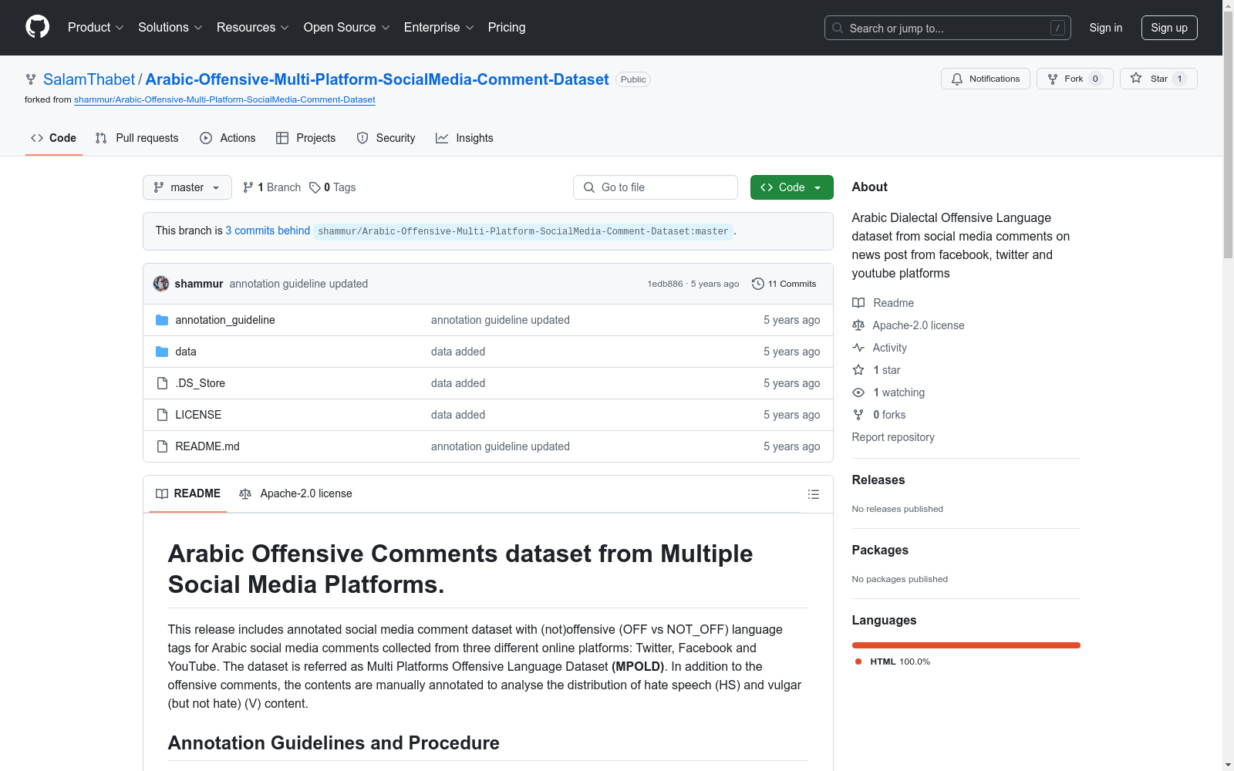Click shammur's avatar image
1234x771 pixels.
tap(161, 284)
